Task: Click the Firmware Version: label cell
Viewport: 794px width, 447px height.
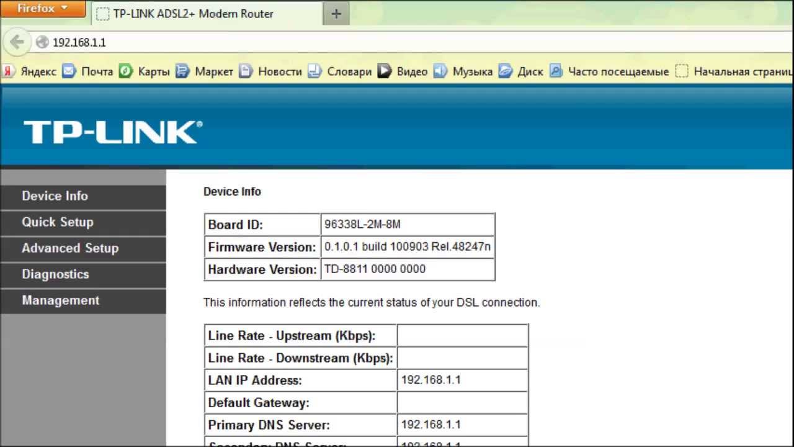Action: [262, 247]
